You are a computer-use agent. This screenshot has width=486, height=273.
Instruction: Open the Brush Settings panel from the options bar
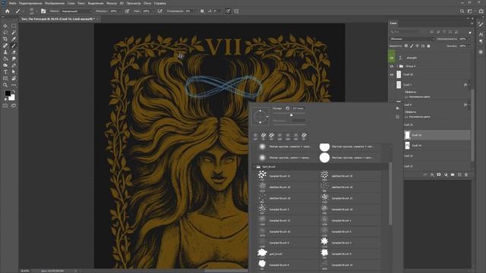tap(43, 11)
